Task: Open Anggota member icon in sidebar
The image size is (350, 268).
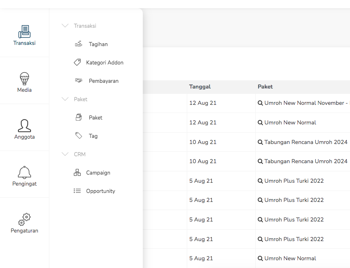Action: (24, 126)
